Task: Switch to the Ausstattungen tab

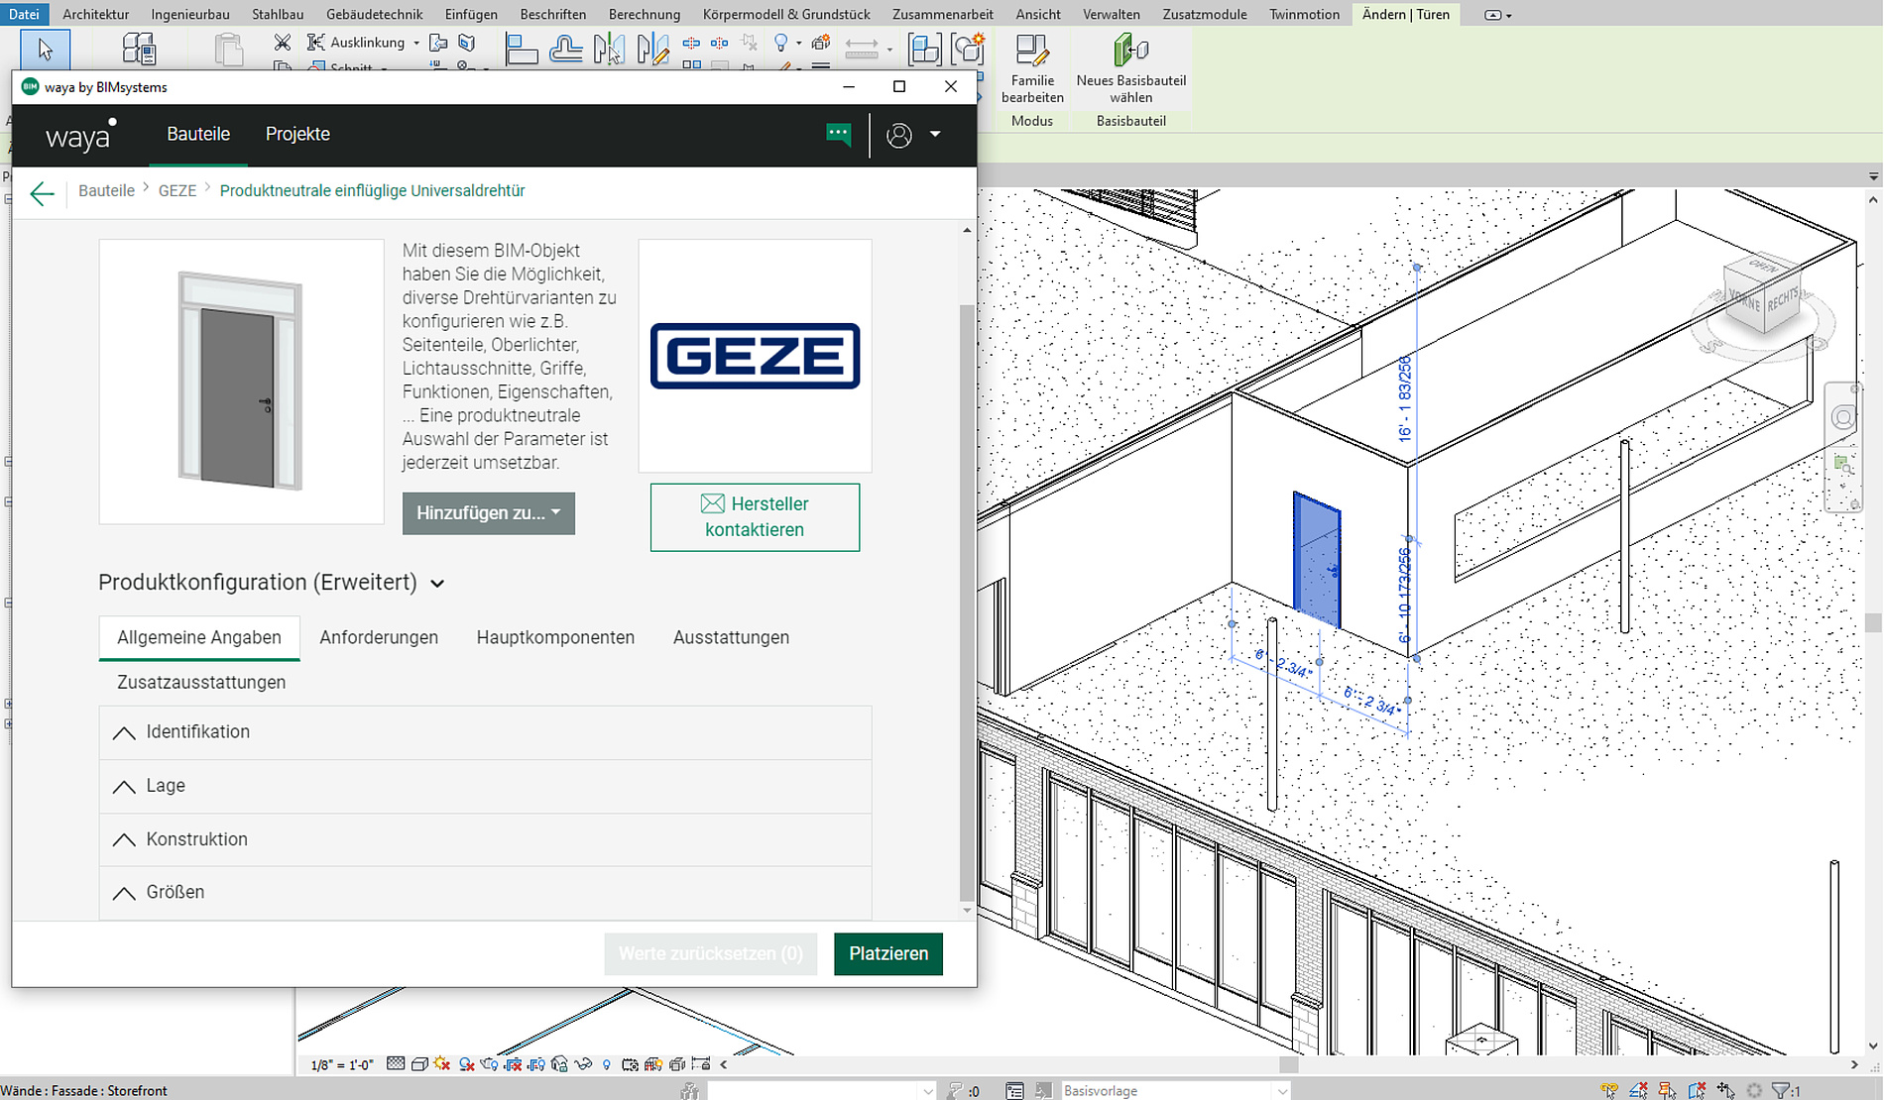Action: click(731, 637)
